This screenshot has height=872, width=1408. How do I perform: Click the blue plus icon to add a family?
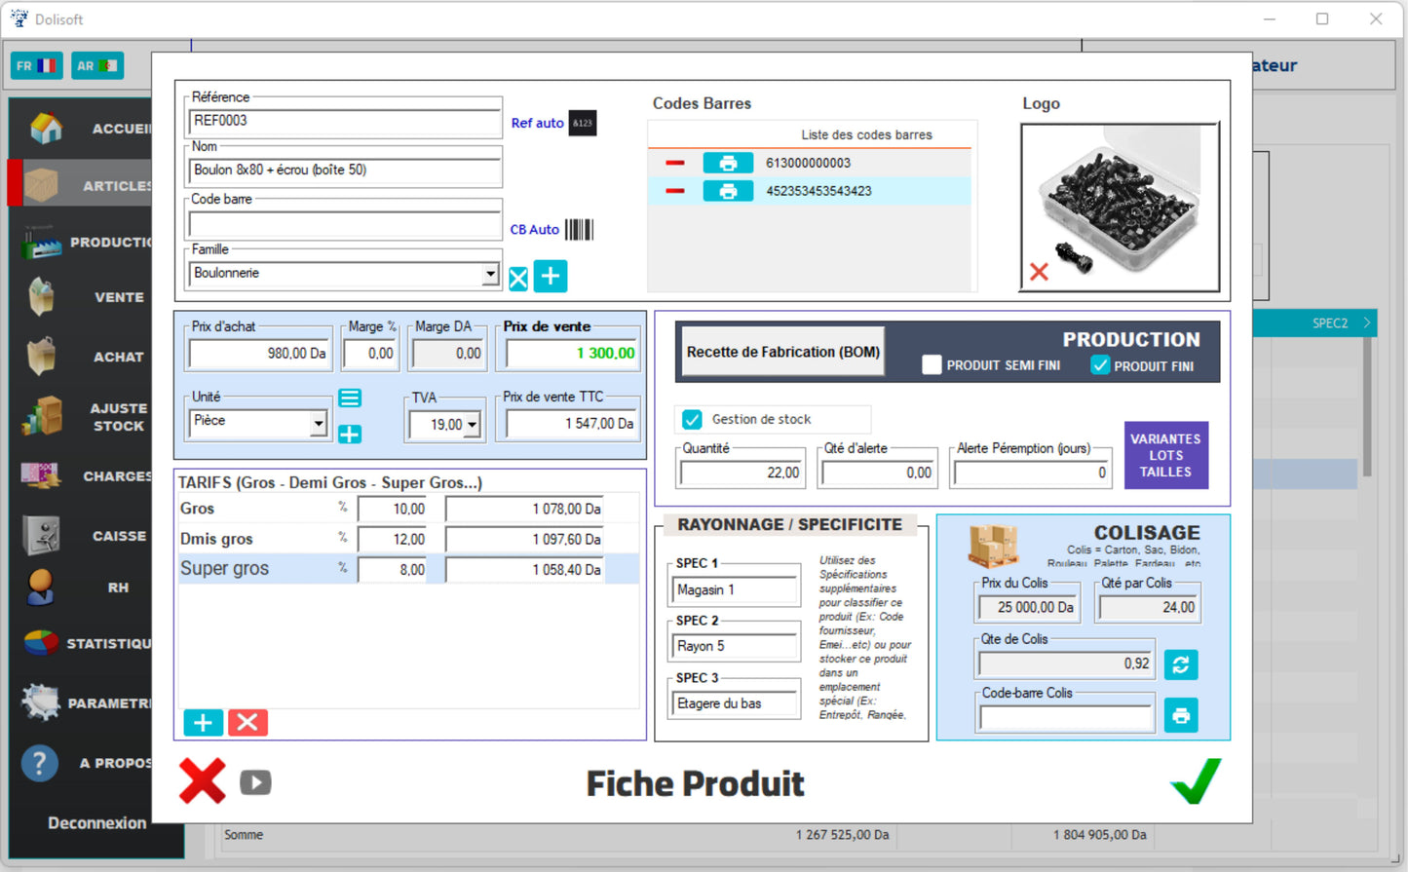click(x=550, y=277)
